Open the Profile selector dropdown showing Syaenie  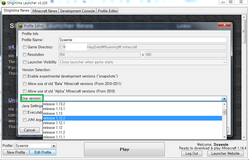pyautogui.click(x=36, y=146)
